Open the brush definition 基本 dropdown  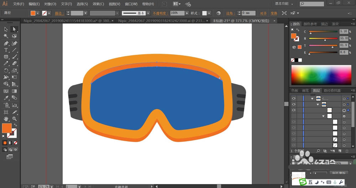(x=148, y=13)
